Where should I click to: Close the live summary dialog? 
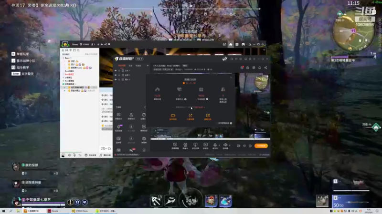tap(231, 78)
